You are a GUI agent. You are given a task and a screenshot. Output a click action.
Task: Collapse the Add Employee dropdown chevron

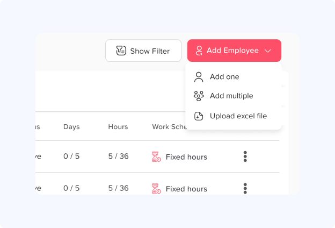tap(268, 51)
